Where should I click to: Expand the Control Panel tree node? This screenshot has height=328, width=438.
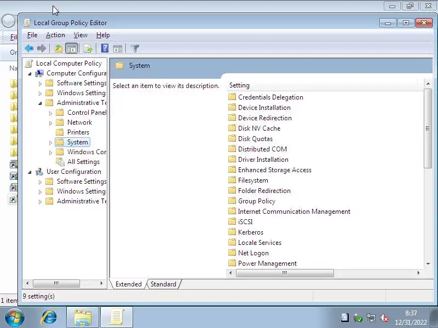point(50,113)
